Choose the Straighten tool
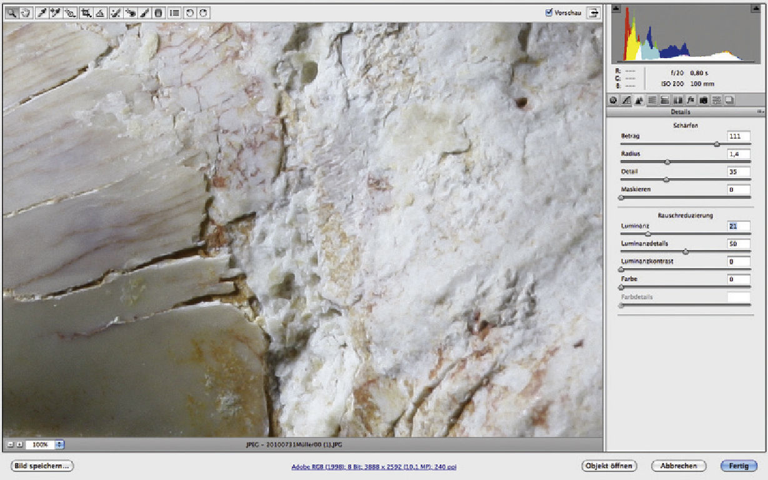The image size is (768, 480). click(99, 12)
